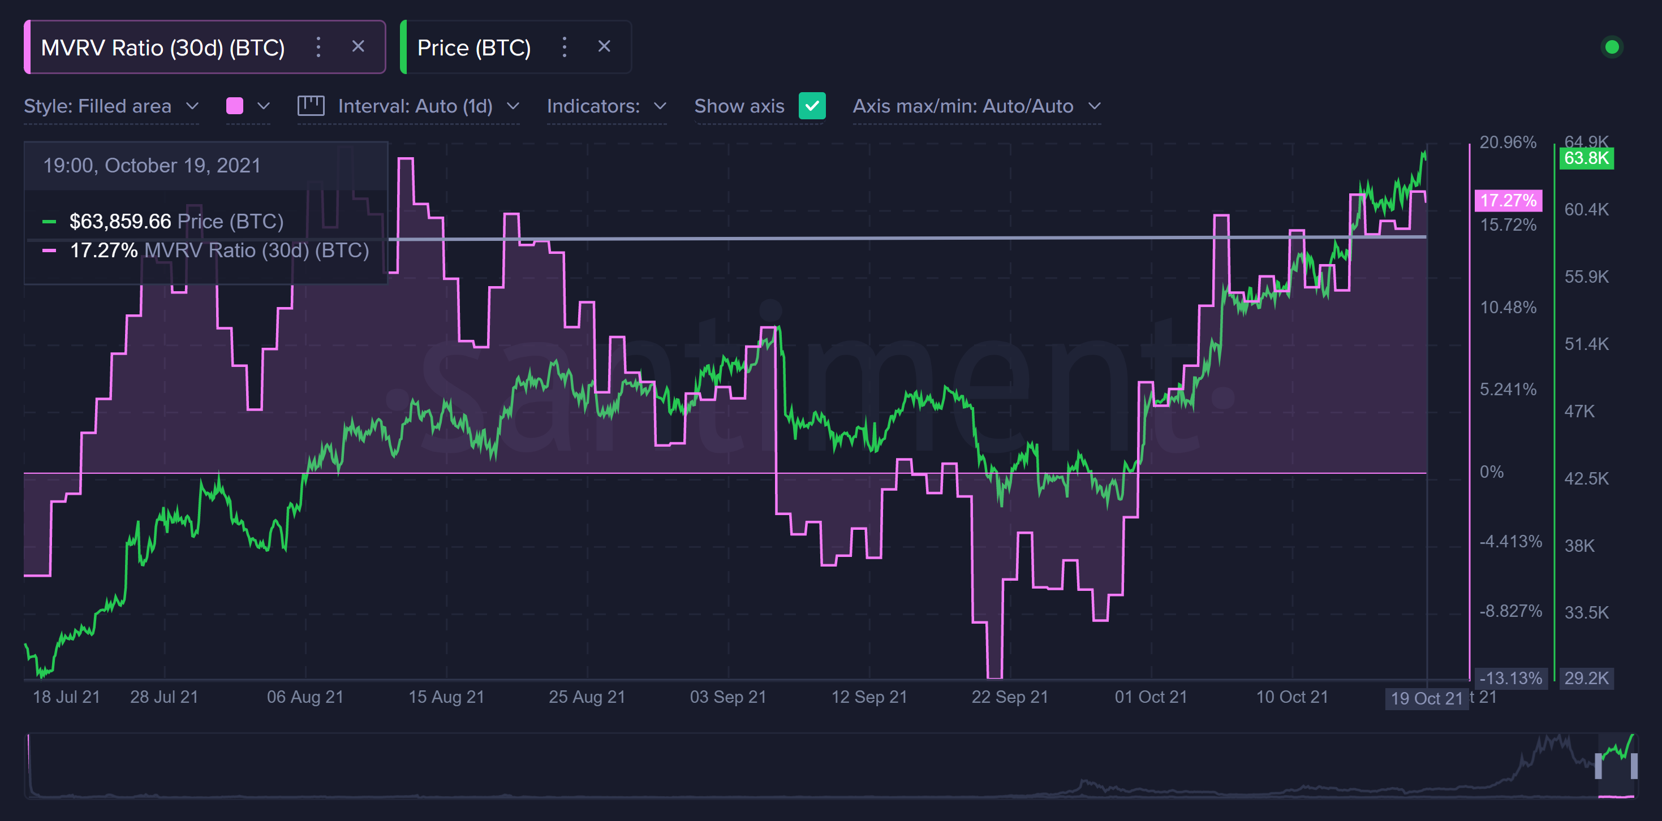Remove the Price (BTC) metric
Image resolution: width=1662 pixels, height=821 pixels.
(x=604, y=46)
